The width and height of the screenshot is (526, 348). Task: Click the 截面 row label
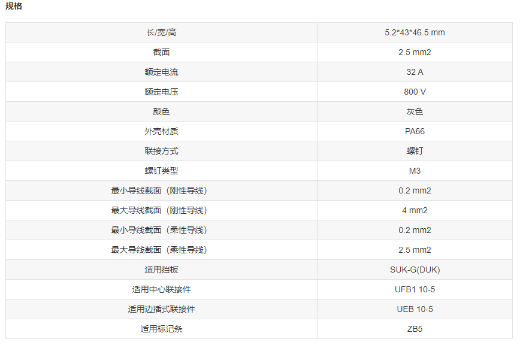coord(161,52)
